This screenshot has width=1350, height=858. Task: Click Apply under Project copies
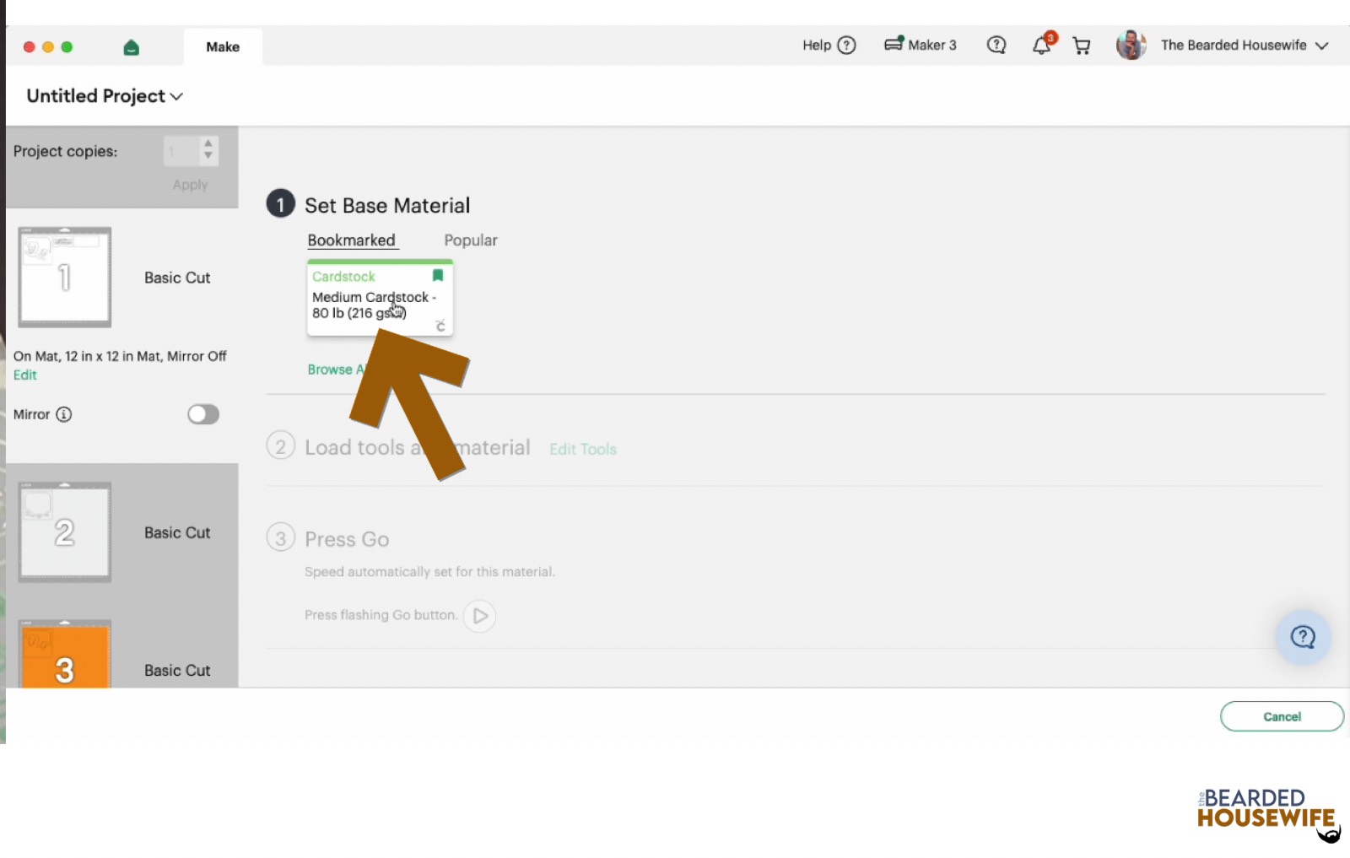(190, 185)
